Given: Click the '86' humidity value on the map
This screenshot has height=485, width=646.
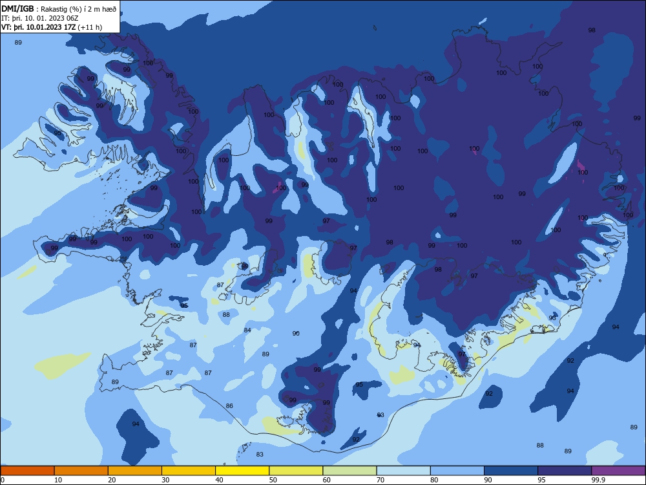Looking at the screenshot, I should pyautogui.click(x=229, y=406).
